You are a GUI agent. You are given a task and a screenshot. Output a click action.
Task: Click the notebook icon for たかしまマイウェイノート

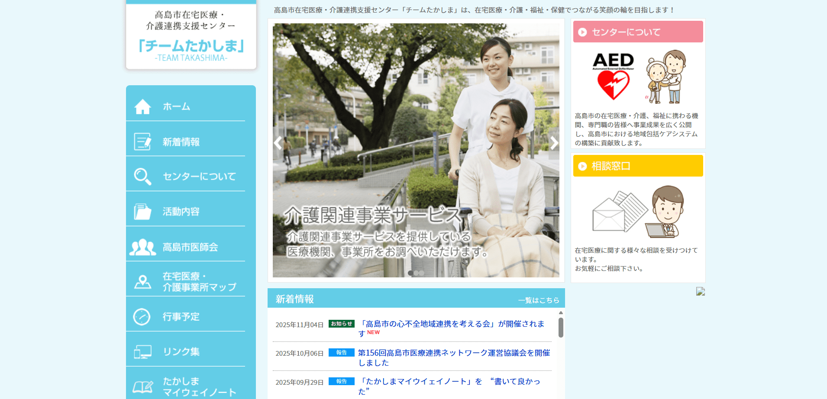click(142, 385)
